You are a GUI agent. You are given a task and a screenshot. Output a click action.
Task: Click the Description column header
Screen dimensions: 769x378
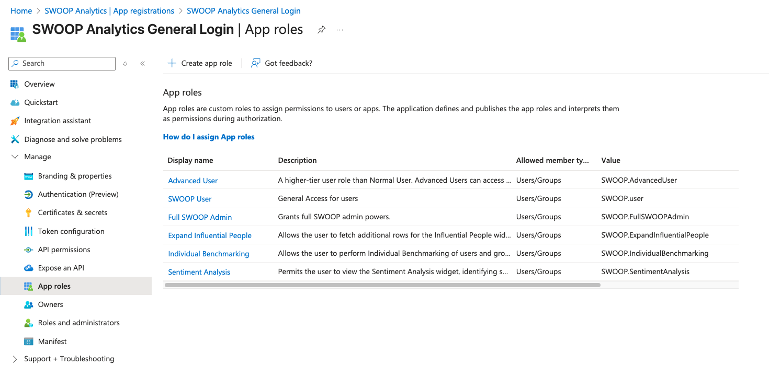click(298, 160)
